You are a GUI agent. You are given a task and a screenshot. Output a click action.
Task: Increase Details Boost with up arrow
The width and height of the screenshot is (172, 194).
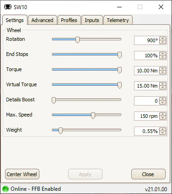pos(163,99)
